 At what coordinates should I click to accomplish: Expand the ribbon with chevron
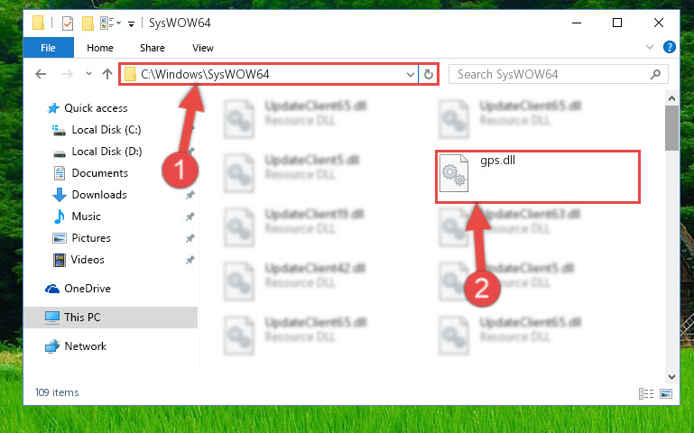tap(649, 47)
